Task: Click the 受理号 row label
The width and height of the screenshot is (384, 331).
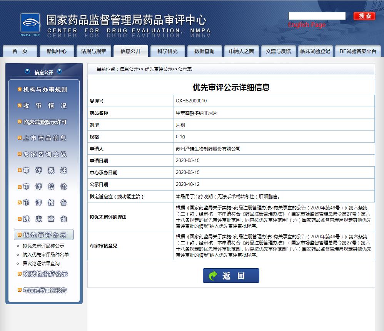Action: tap(97, 101)
